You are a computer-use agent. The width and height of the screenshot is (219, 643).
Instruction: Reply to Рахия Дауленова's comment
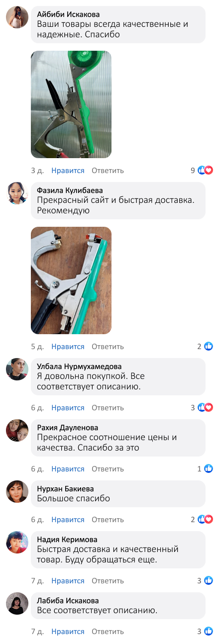tap(108, 469)
